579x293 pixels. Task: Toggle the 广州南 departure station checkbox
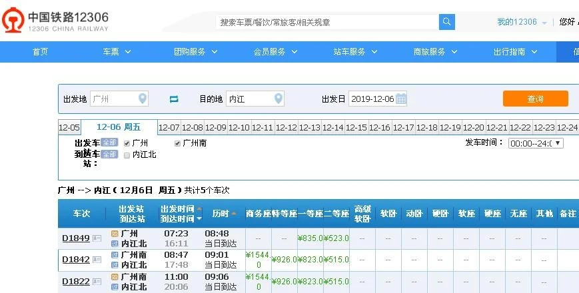point(177,144)
